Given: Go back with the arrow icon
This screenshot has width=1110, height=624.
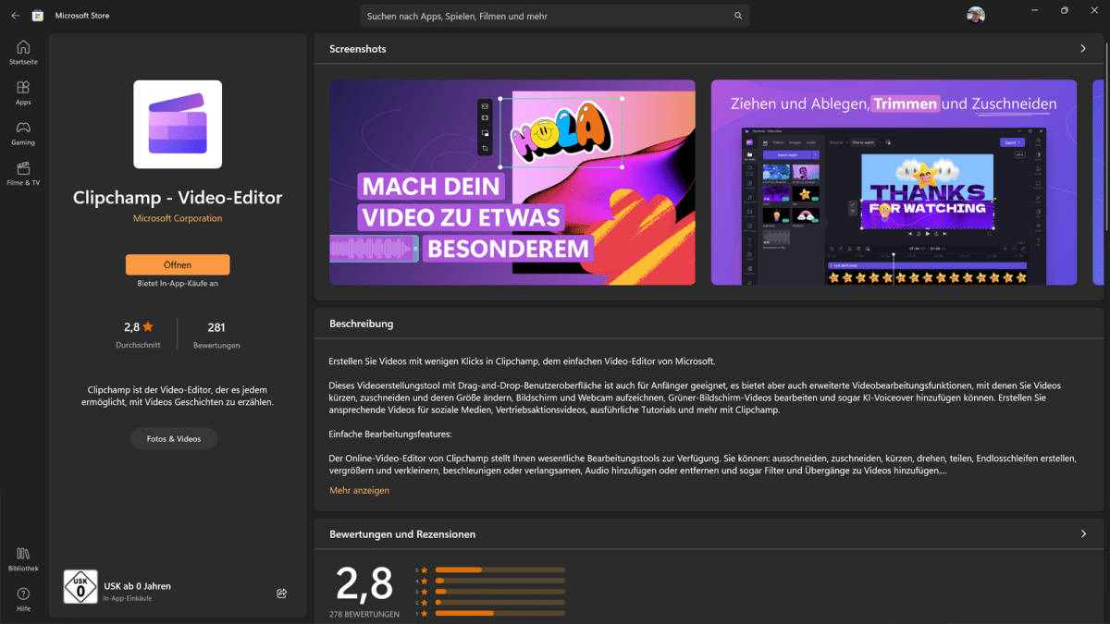Looking at the screenshot, I should point(15,16).
